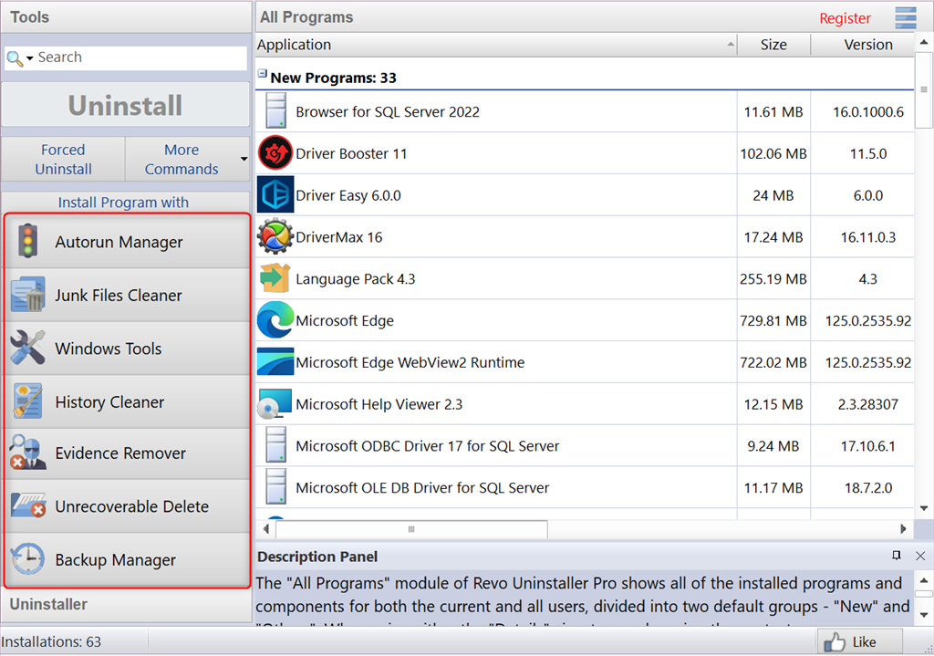
Task: Click the Language Pack 4.3 box icon
Action: coord(275,278)
